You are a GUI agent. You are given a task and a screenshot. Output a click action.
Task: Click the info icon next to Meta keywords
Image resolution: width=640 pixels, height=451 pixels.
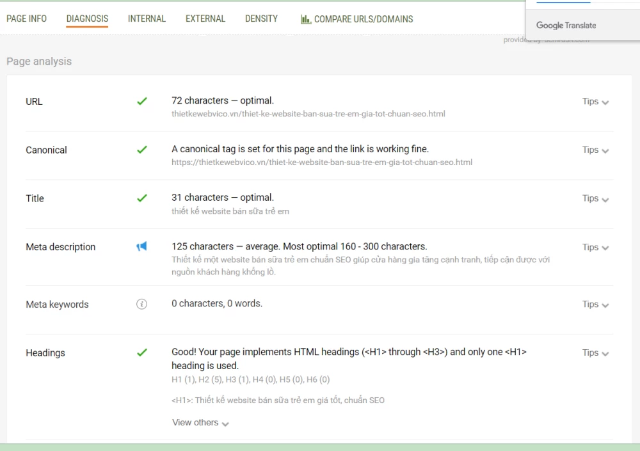(142, 305)
